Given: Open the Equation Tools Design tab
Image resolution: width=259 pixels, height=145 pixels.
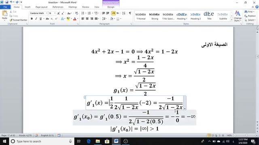Looking at the screenshot, I should tap(111, 7).
